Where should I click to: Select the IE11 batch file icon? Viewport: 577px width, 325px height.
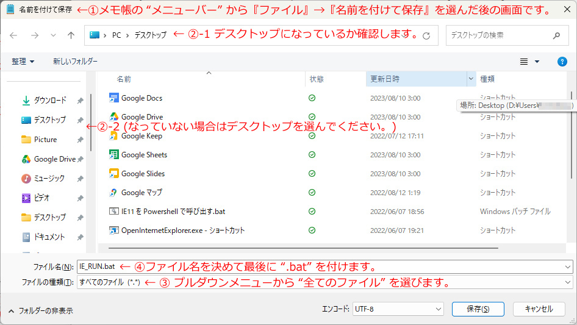click(x=113, y=211)
